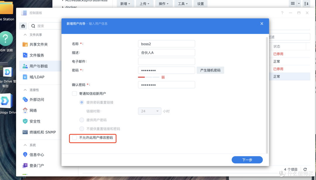Click the Control Panel home icon
Screen dimensions: 316x180
tap(23, 26)
